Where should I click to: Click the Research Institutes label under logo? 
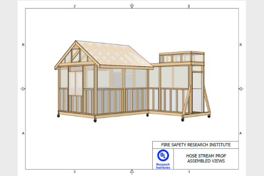coord(163,165)
